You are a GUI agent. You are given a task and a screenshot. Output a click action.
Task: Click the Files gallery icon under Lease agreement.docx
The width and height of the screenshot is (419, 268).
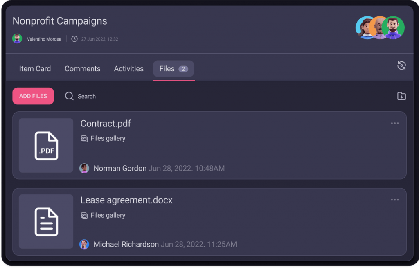coord(84,215)
